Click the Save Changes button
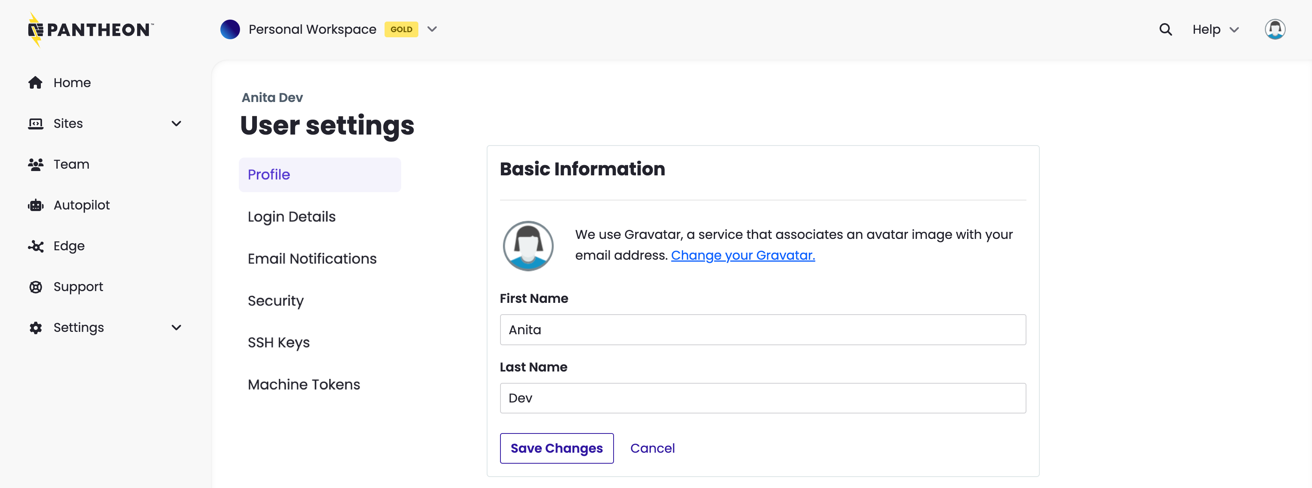The width and height of the screenshot is (1312, 488). pyautogui.click(x=557, y=448)
